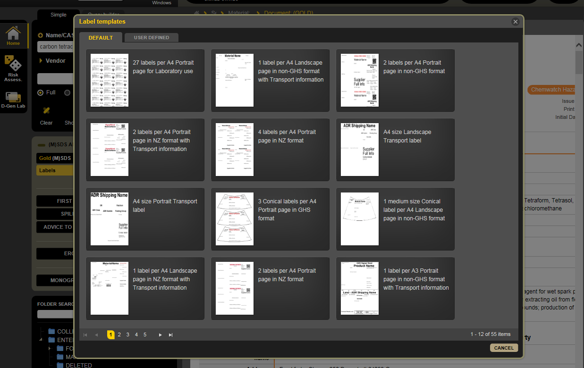Select 2 labels A4 Portrait non-GHS thumbnail
Image resolution: width=584 pixels, height=368 pixels.
coord(360,80)
